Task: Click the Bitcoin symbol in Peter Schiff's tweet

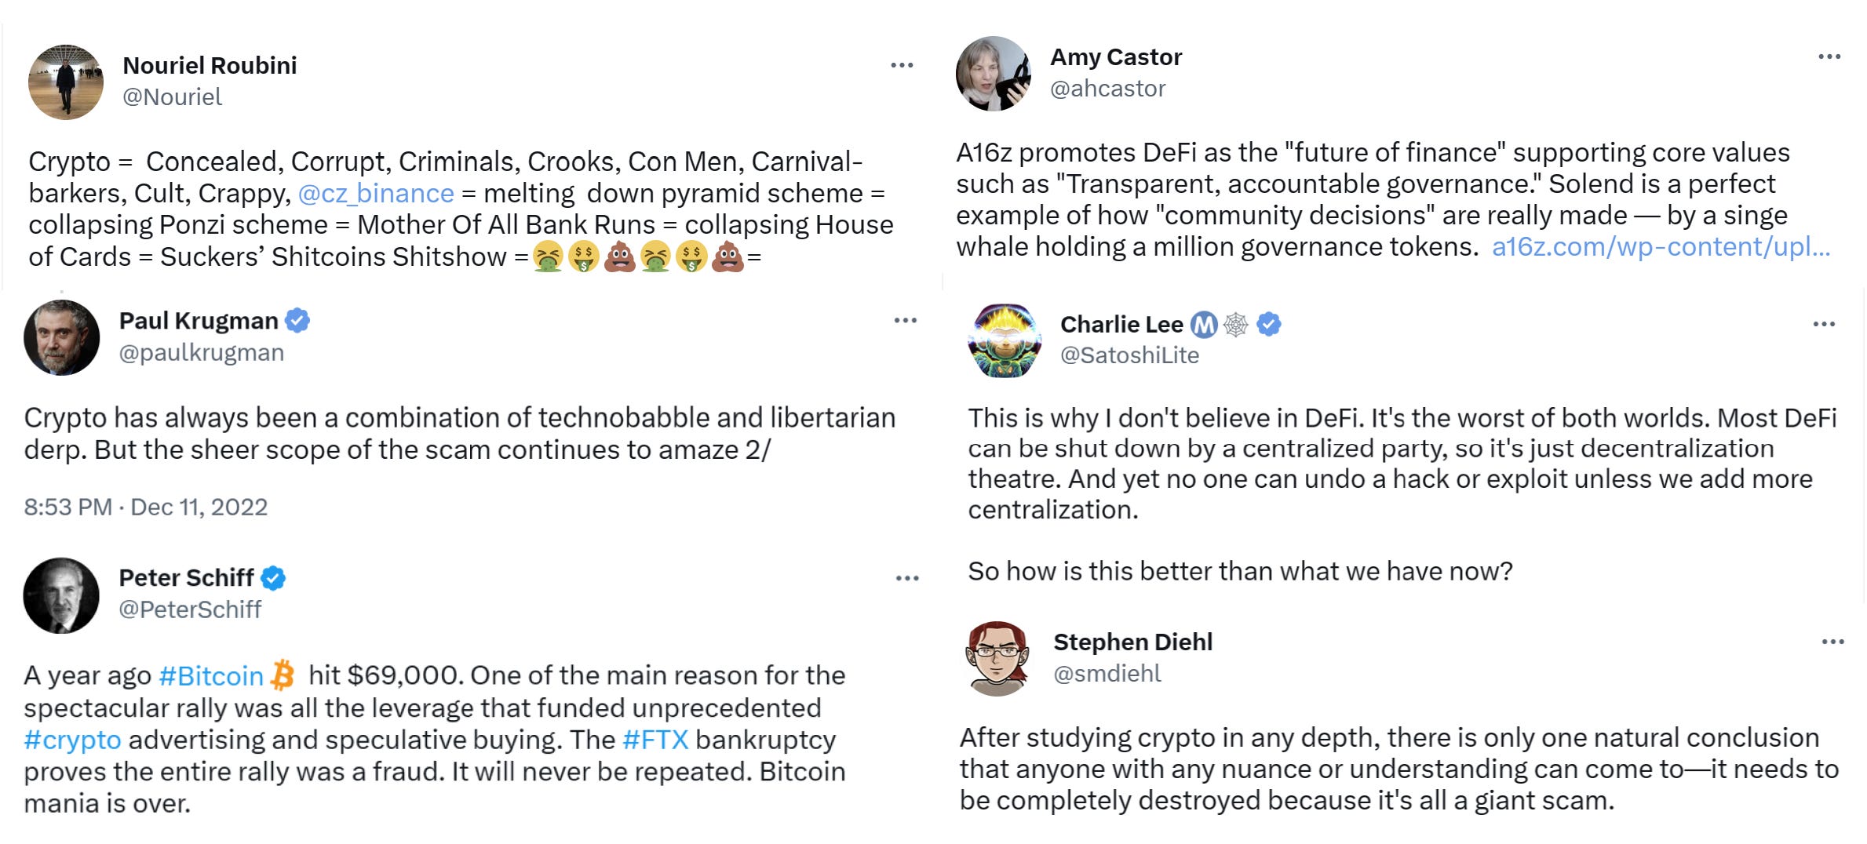Action: (283, 675)
